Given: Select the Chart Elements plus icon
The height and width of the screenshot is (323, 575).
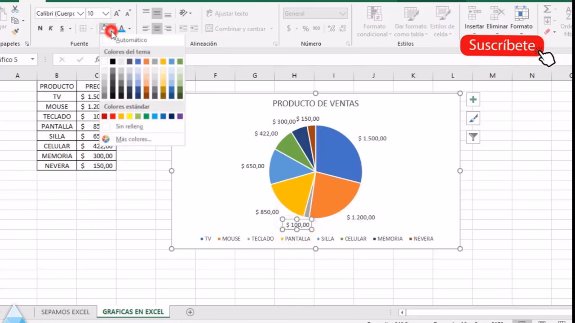Looking at the screenshot, I should click(x=473, y=99).
